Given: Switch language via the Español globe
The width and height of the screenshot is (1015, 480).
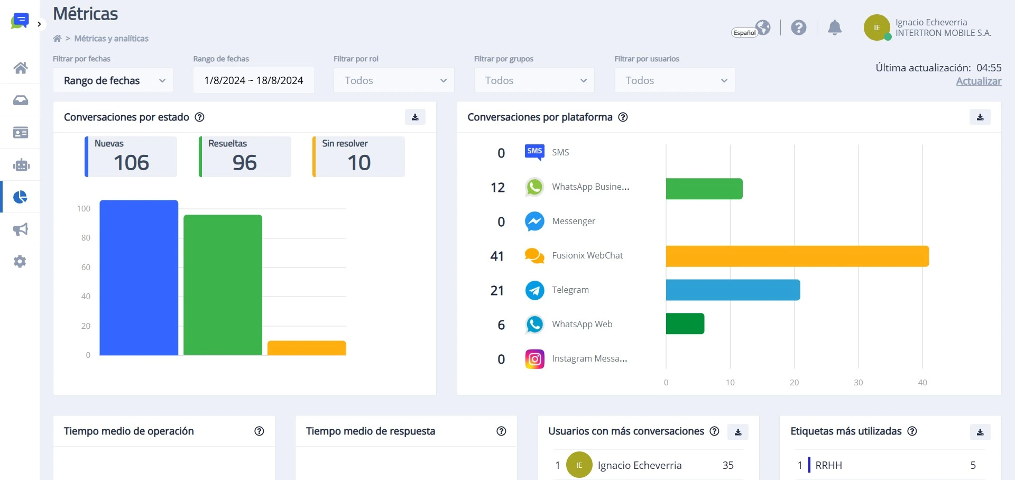Looking at the screenshot, I should tap(751, 29).
